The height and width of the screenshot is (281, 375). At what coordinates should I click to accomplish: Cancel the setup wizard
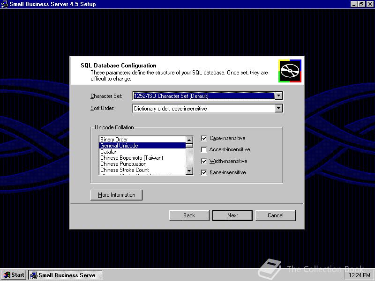[276, 215]
